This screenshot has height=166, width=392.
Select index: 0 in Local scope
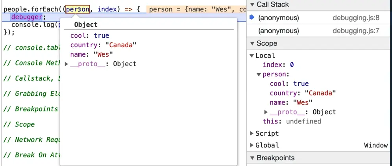click(278, 65)
